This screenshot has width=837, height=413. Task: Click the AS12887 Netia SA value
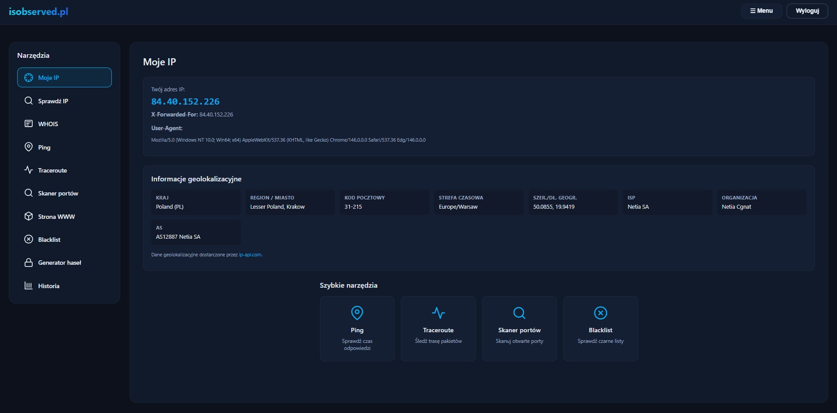pyautogui.click(x=178, y=237)
